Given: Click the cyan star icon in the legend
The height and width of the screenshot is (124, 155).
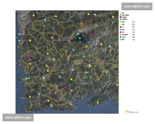Looking at the screenshot, I should click(120, 40).
